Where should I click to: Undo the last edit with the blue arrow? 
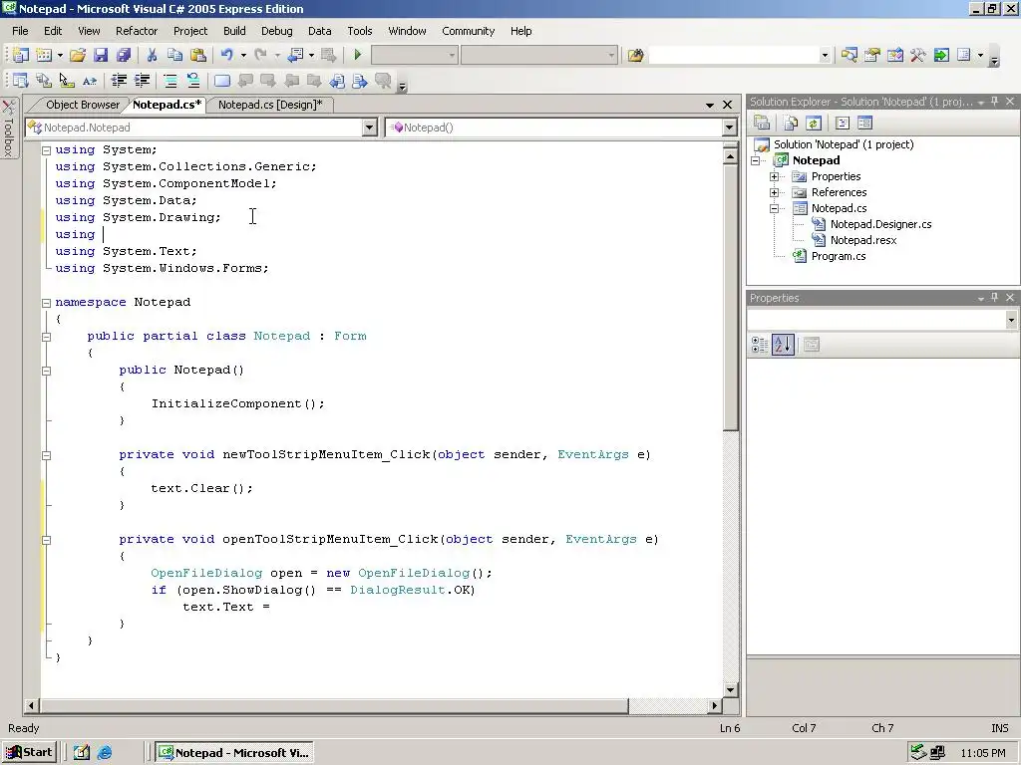point(226,56)
